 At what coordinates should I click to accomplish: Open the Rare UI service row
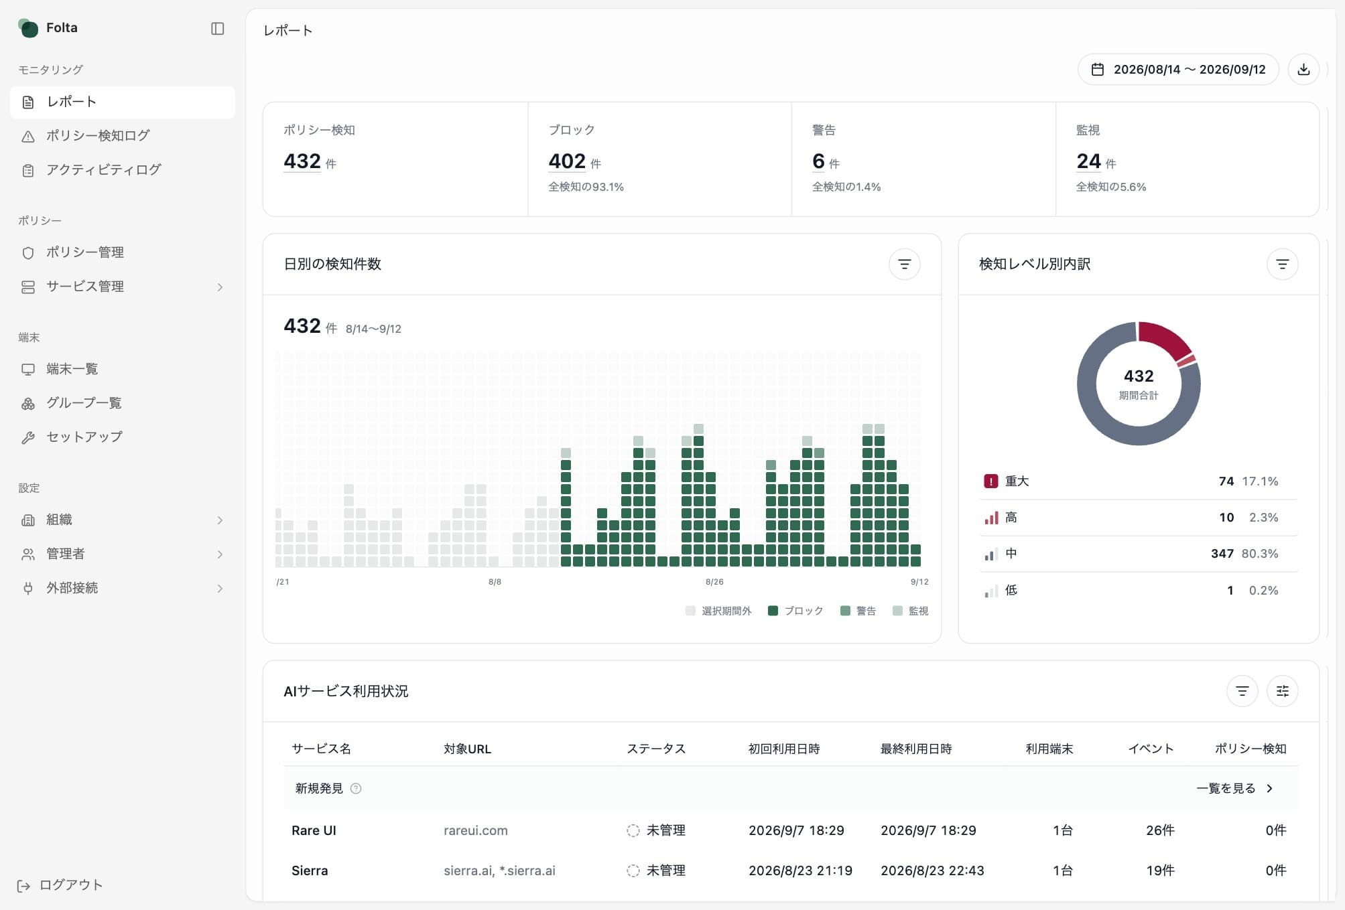click(790, 831)
